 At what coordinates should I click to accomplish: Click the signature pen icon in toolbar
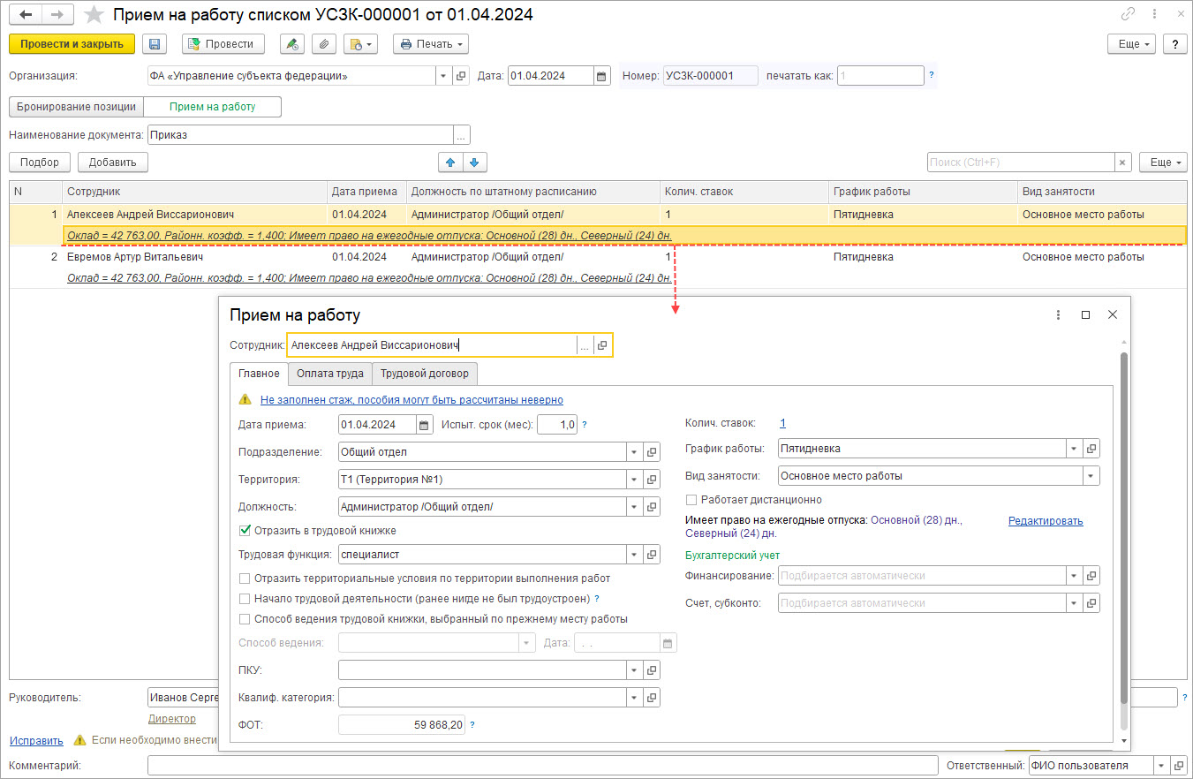point(292,44)
